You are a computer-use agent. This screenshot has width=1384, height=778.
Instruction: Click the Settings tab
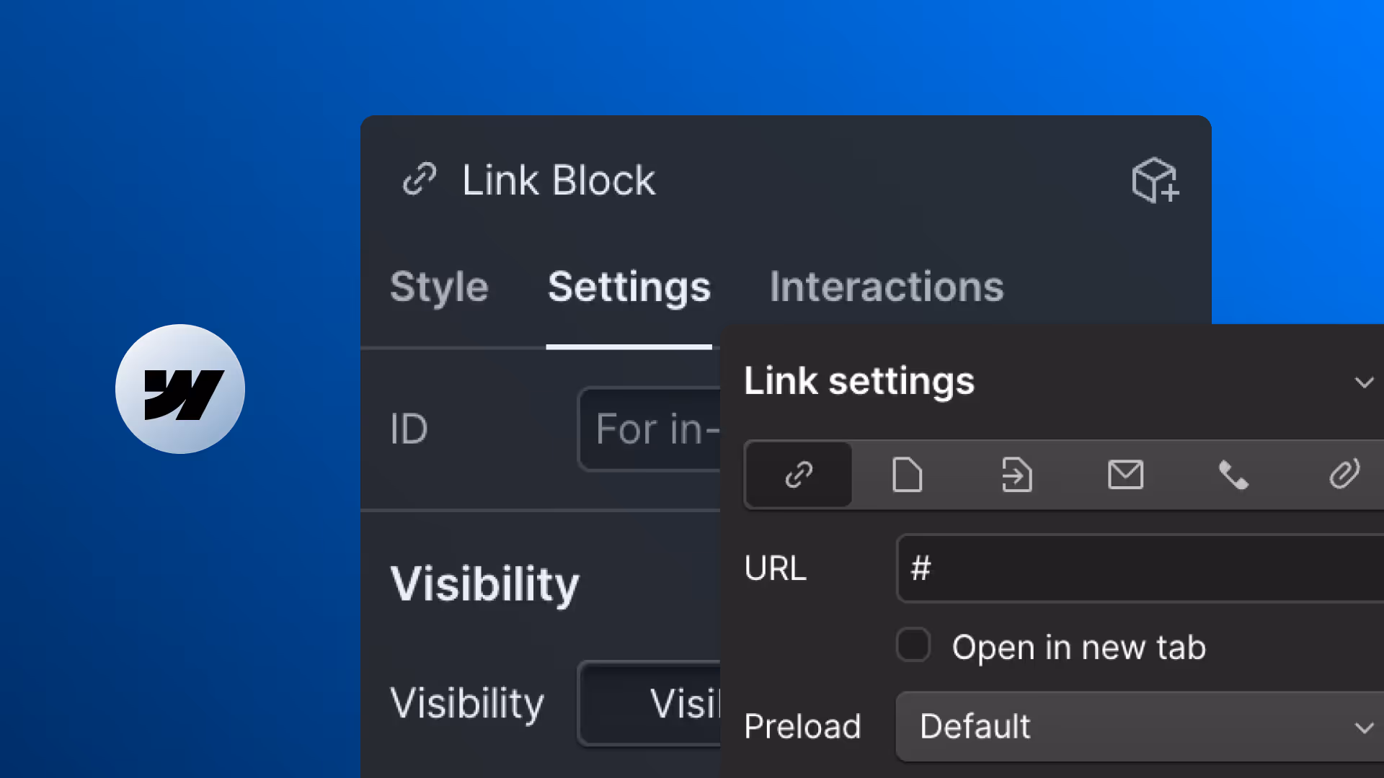[629, 287]
